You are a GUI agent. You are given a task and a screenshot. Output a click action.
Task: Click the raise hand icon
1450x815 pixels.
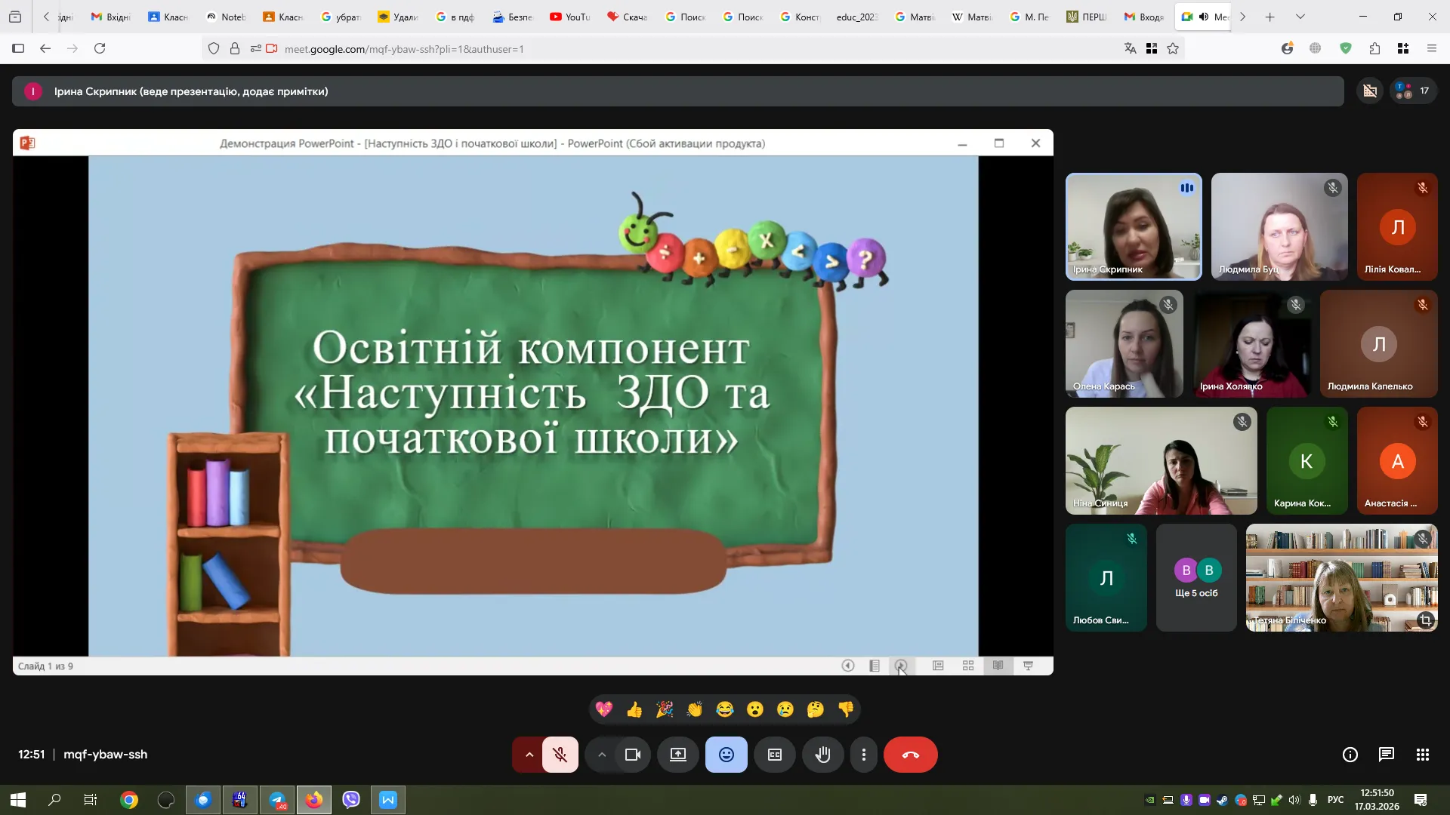(822, 755)
